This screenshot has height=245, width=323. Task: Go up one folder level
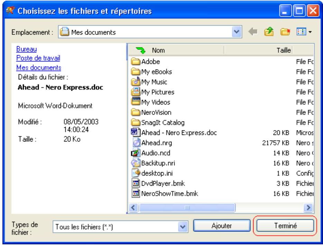(x=269, y=32)
